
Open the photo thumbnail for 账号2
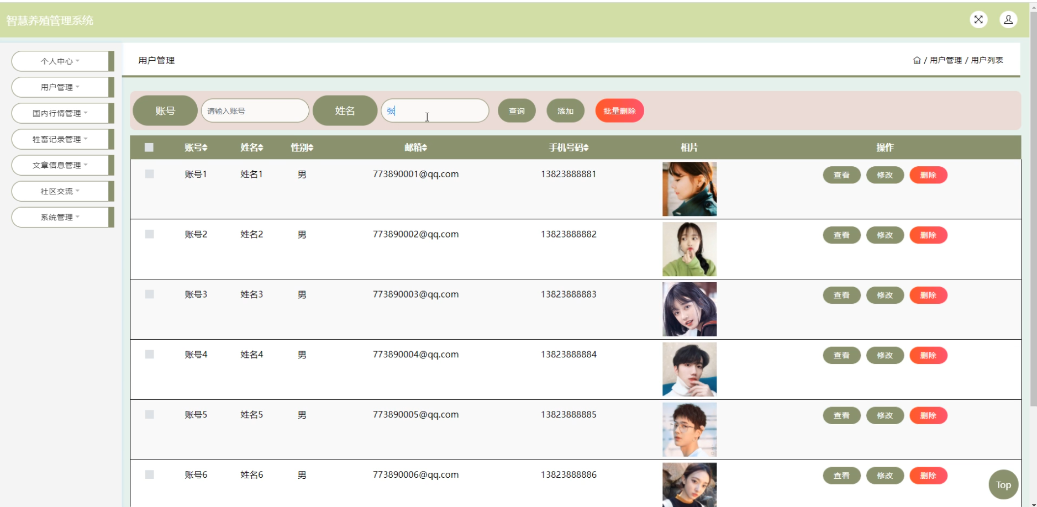tap(689, 249)
